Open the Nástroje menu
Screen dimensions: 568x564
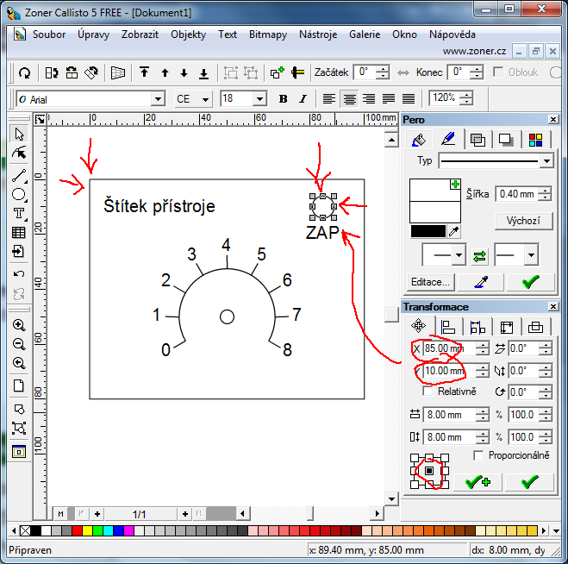point(318,34)
